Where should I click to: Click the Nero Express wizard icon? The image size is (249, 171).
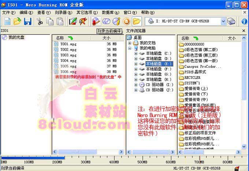point(83,21)
